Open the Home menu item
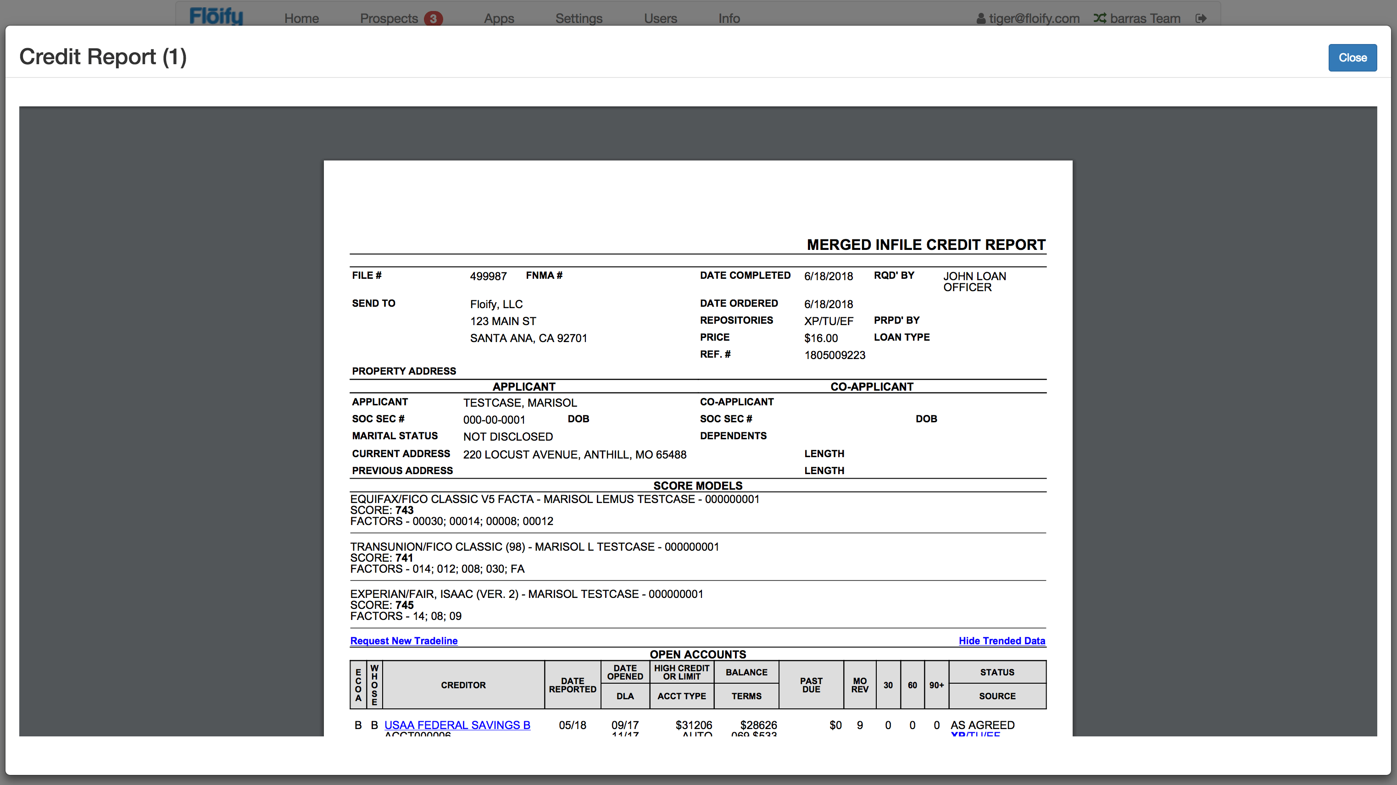This screenshot has width=1397, height=785. 301,19
